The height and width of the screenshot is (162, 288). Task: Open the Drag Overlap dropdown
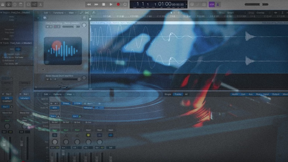pos(263,13)
